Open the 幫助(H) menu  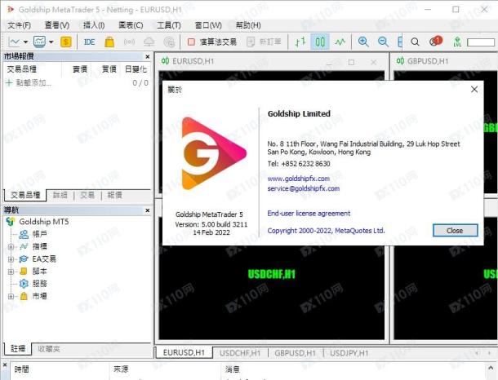248,25
